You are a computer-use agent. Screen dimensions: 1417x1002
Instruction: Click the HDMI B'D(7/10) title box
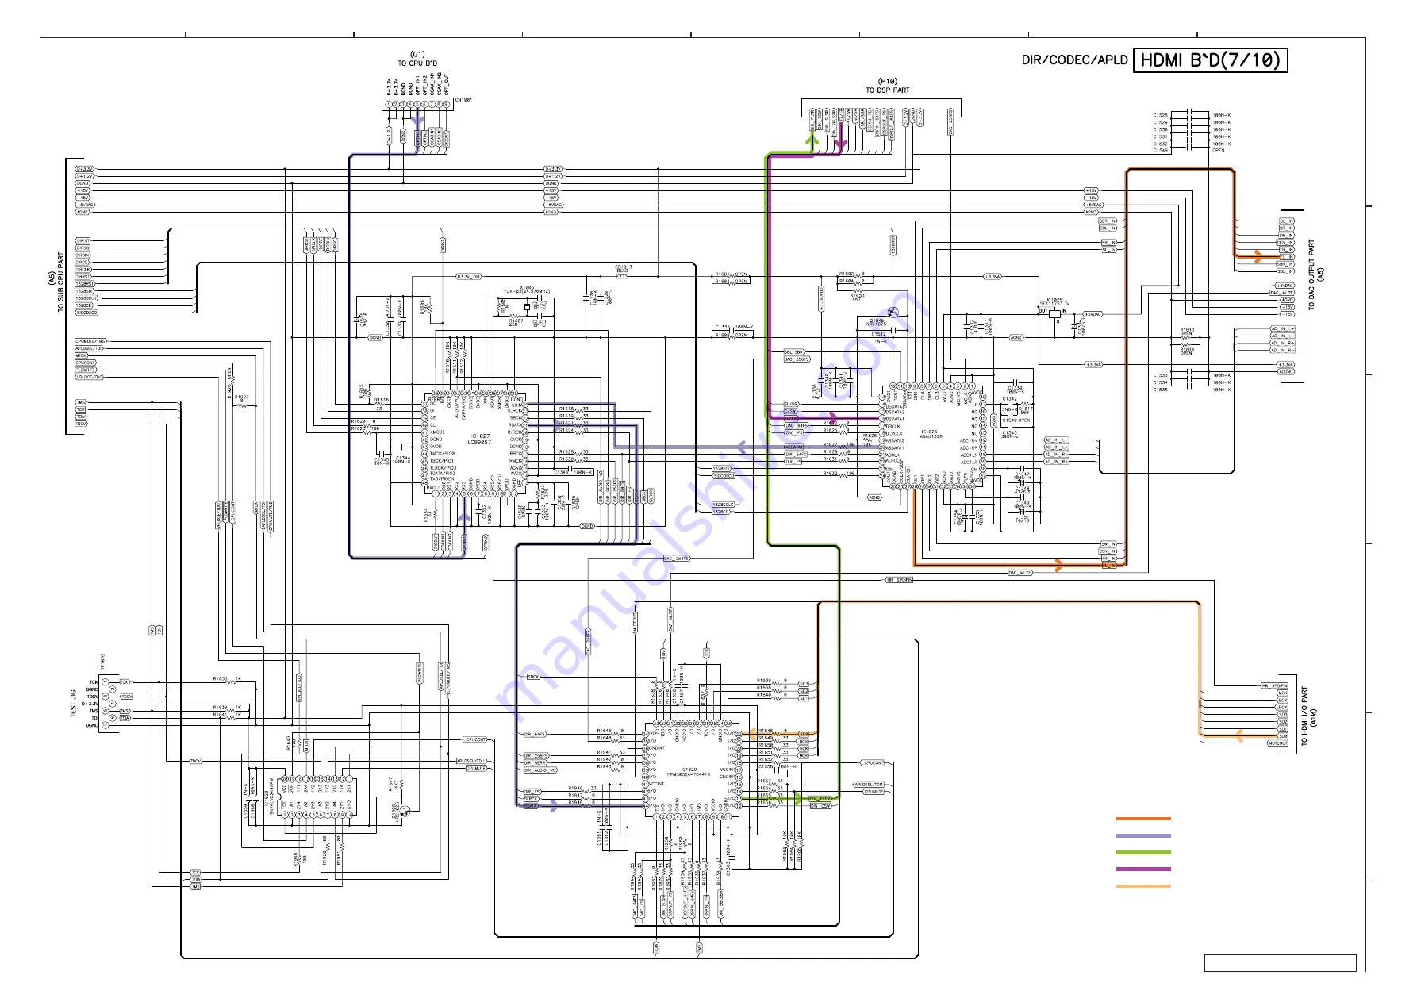click(1210, 60)
